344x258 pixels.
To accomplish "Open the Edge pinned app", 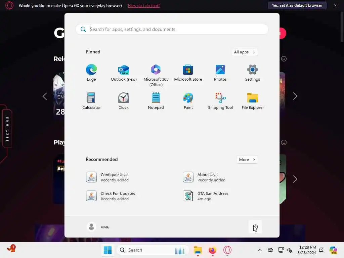I will [x=91, y=73].
